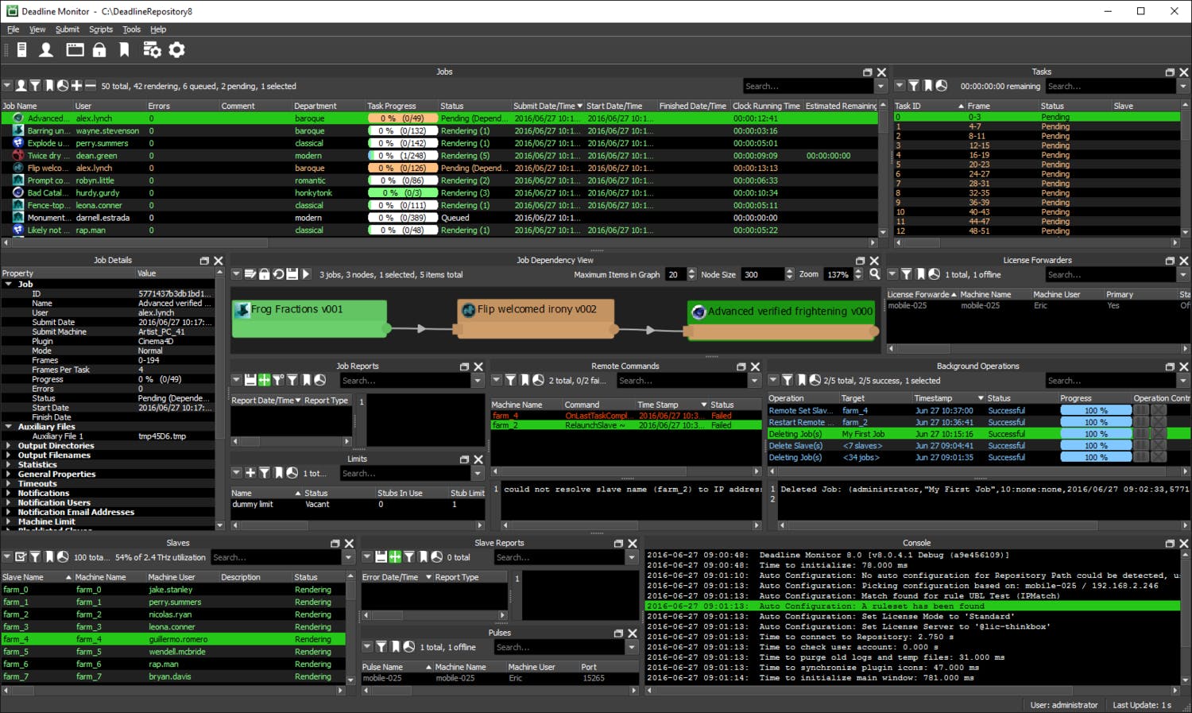
Task: Click progress bar of the 'Deleting Job(s)' My First Job operation
Action: click(1096, 434)
